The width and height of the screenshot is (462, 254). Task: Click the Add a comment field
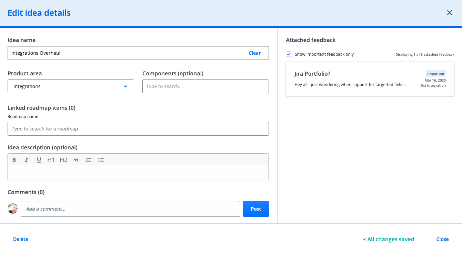pos(130,209)
